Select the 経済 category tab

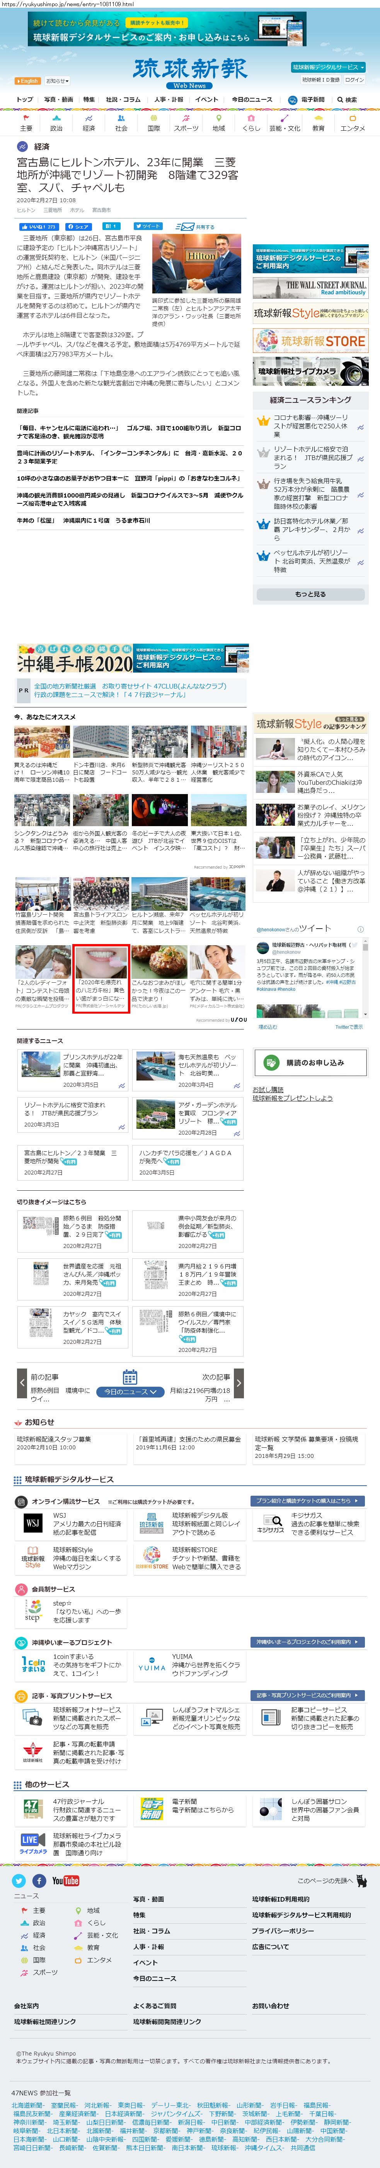click(88, 124)
